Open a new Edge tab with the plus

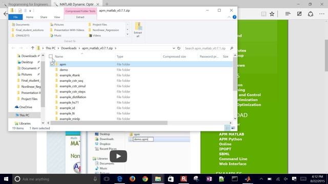(x=107, y=4)
